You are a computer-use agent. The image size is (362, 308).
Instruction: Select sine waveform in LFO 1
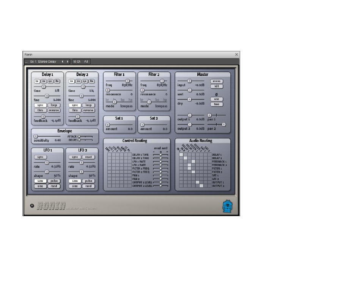point(40,186)
